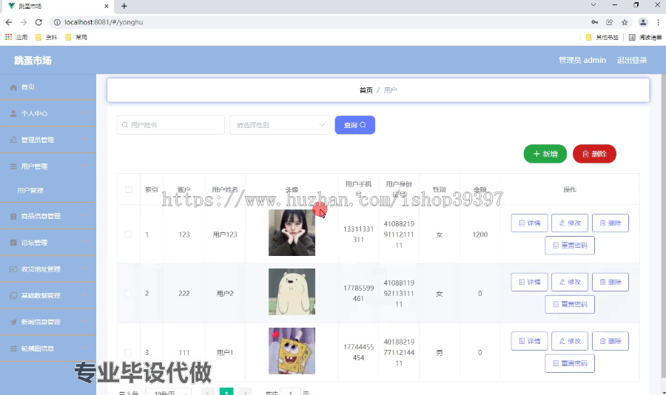Click 退出登录 to log out
This screenshot has height=395, width=666.
pyautogui.click(x=632, y=61)
